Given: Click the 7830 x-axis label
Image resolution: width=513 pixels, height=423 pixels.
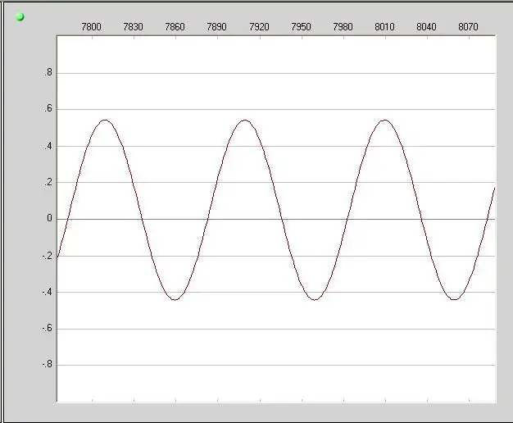Looking at the screenshot, I should (133, 26).
